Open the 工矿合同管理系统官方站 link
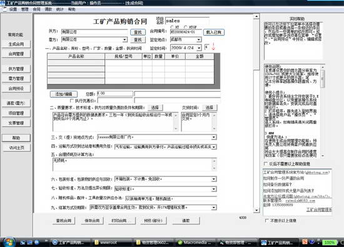This screenshot has height=247, width=344. click(296, 172)
